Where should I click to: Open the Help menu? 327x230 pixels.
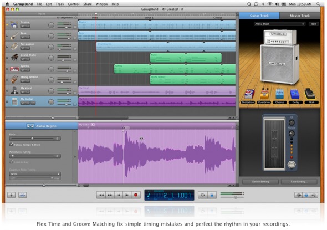pos(115,4)
